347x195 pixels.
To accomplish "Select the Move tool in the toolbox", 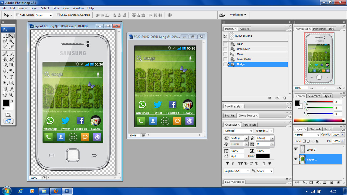I will click(11, 36).
